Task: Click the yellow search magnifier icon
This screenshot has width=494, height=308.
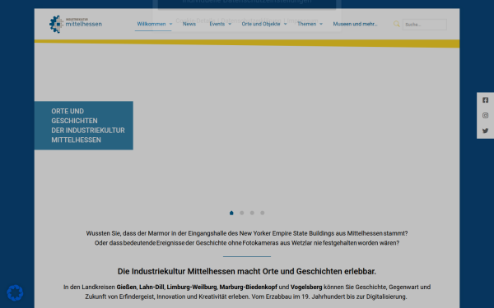Action: click(396, 24)
